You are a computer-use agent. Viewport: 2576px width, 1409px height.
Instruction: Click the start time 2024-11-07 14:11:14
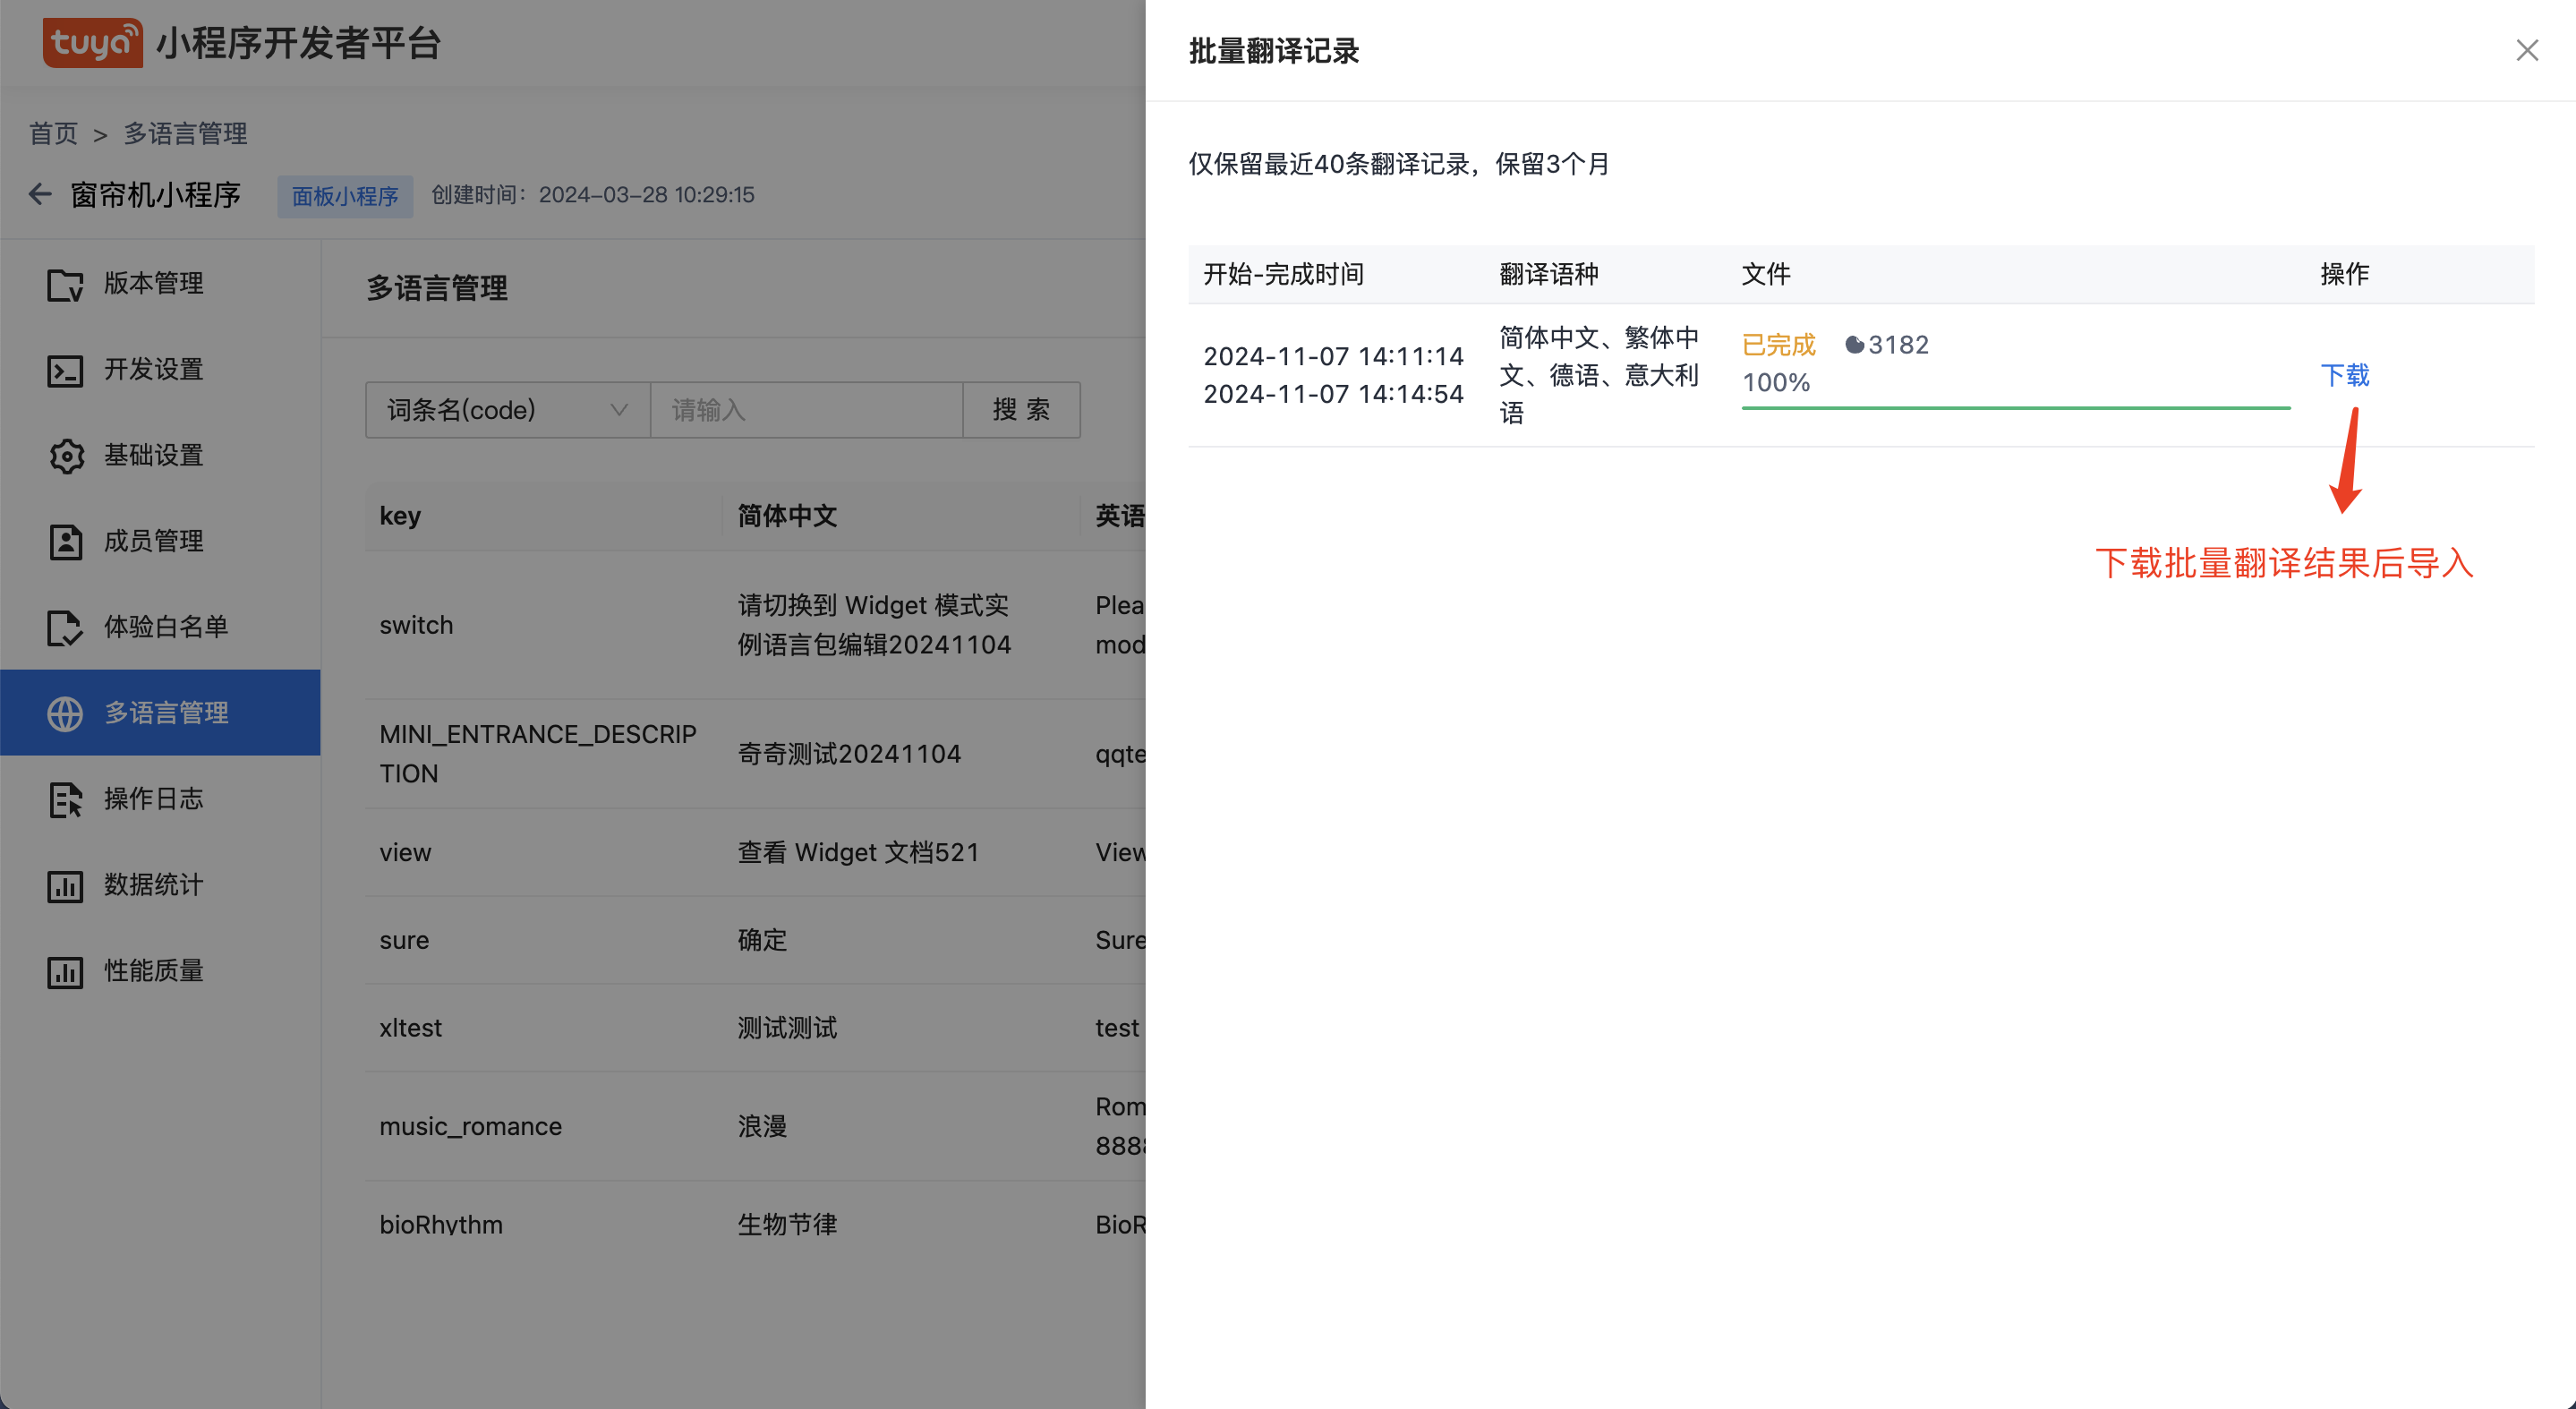point(1333,356)
